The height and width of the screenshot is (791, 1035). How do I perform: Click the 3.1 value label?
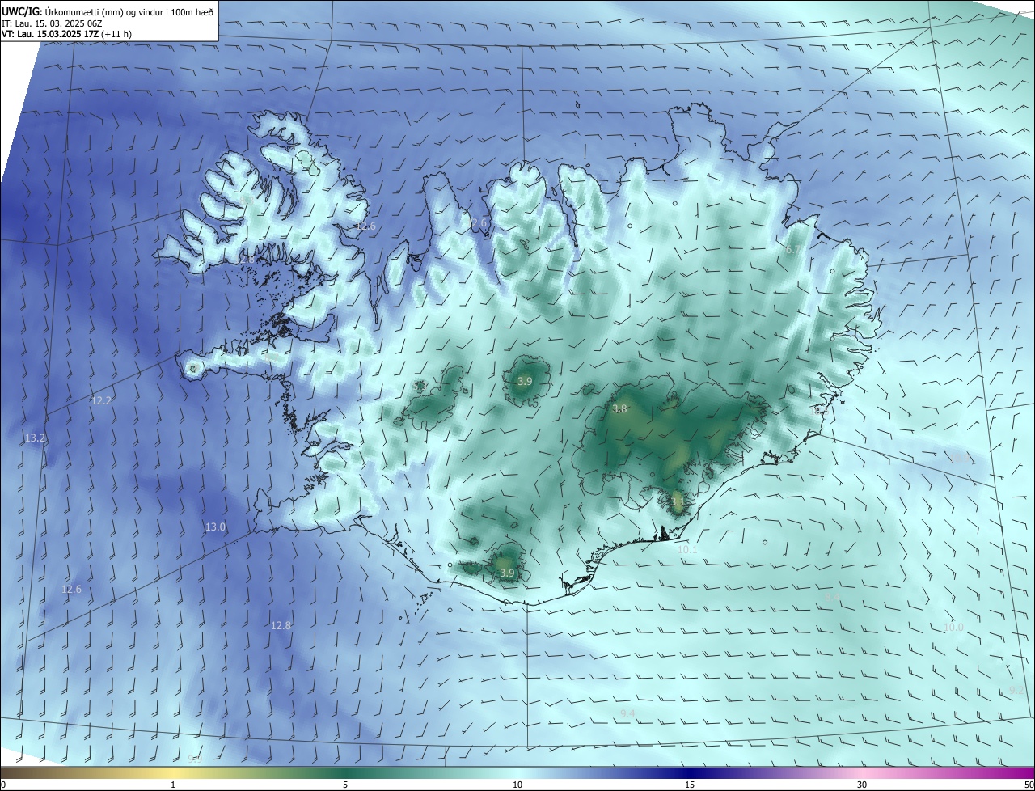point(678,501)
